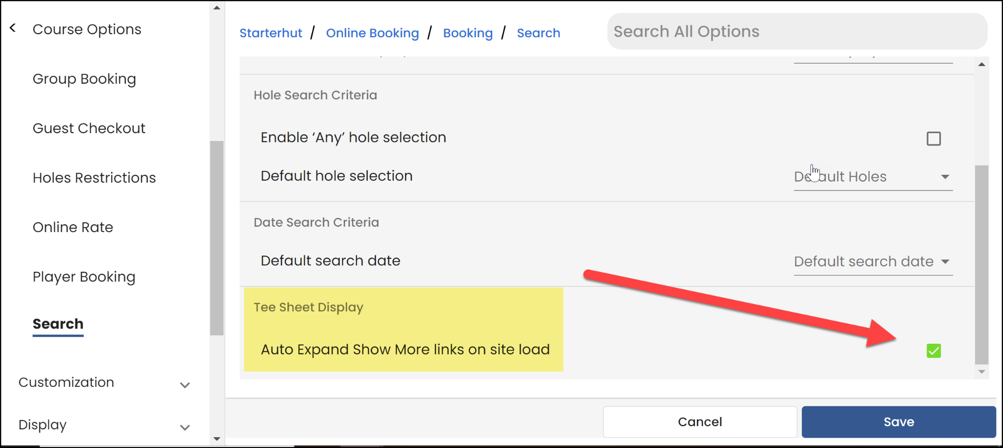Go back using the Course Options arrow
The width and height of the screenshot is (1003, 448).
point(13,28)
